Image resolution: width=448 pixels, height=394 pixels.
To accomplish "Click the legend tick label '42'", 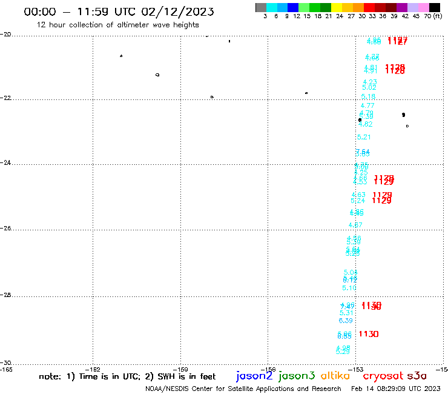I will click(405, 16).
